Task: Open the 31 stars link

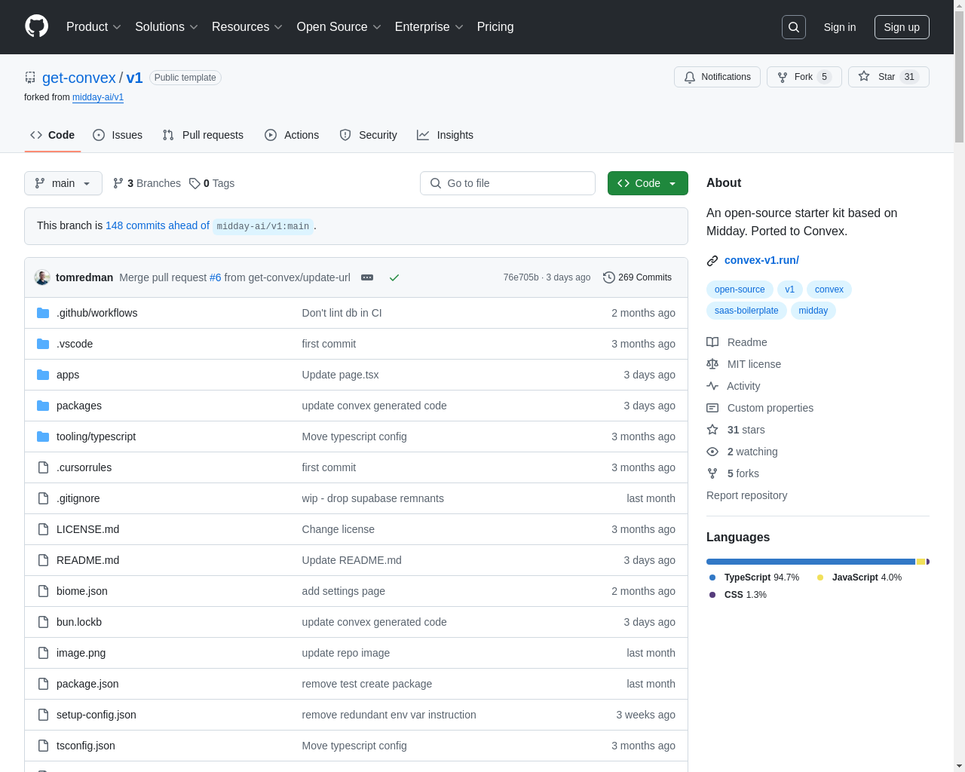Action: [746, 430]
